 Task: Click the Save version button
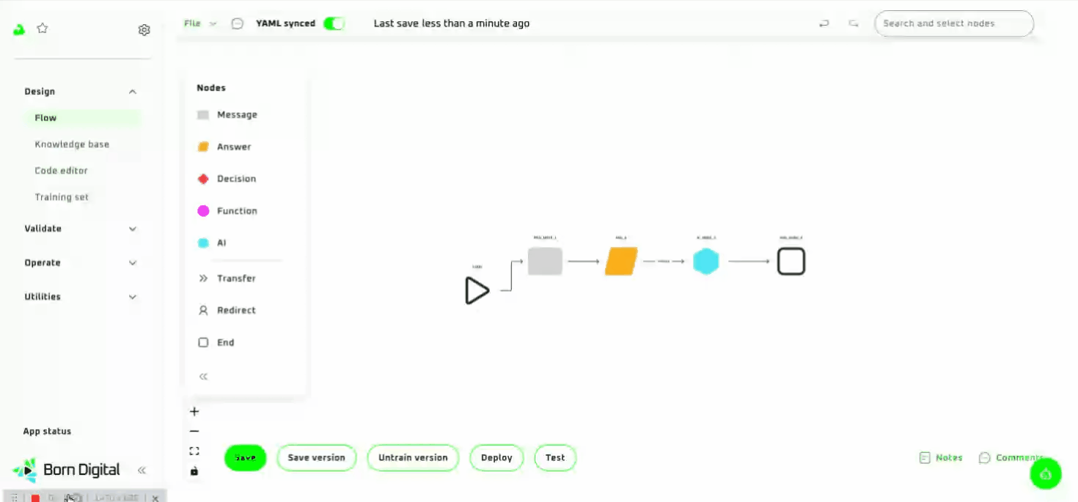[316, 457]
